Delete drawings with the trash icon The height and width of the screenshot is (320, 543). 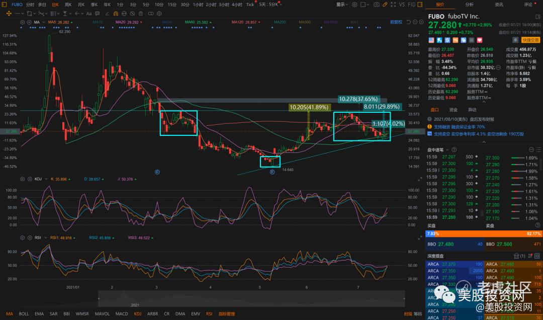coord(141,14)
